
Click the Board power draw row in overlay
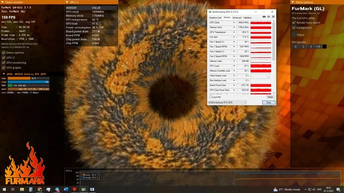(x=91, y=31)
